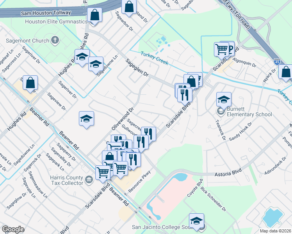
Task: Click the Sageglen Dr street label
Action: (137, 67)
